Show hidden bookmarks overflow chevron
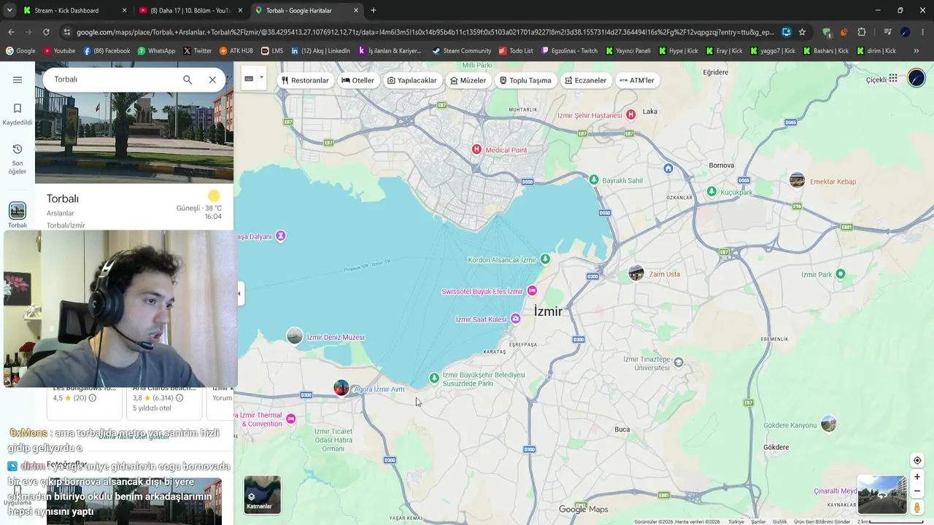934x525 pixels. pyautogui.click(x=916, y=51)
